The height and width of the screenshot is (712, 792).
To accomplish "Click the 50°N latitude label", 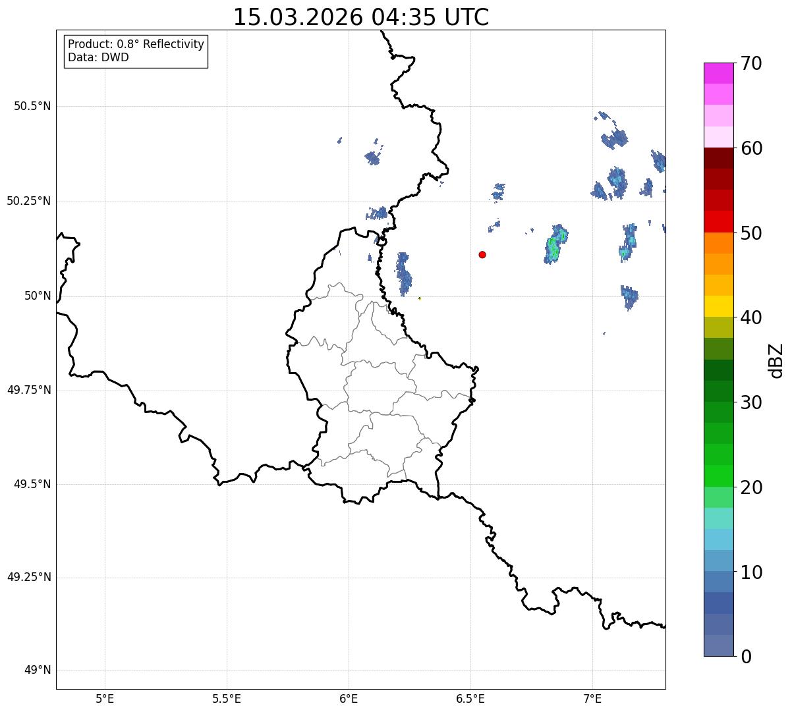I will pyautogui.click(x=38, y=296).
